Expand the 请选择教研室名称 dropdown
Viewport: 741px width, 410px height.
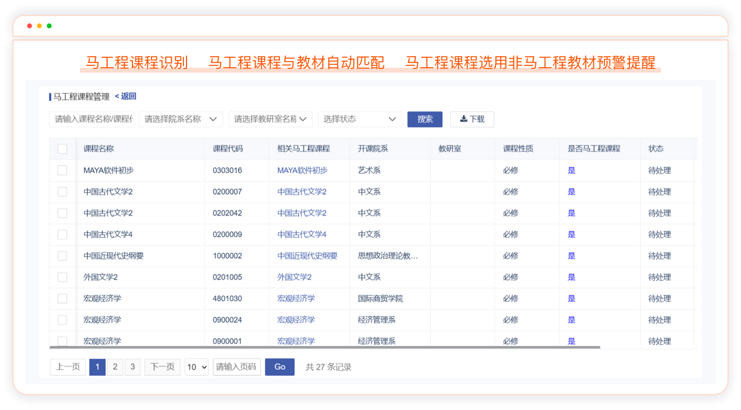(270, 119)
